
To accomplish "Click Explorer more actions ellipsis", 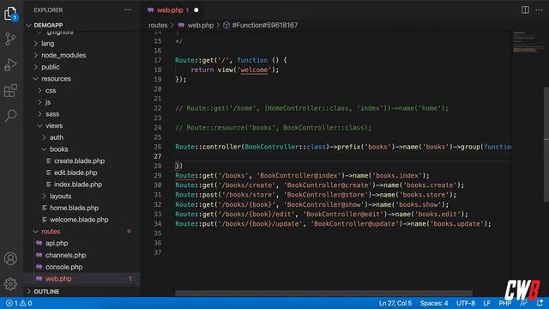I will pyautogui.click(x=128, y=10).
